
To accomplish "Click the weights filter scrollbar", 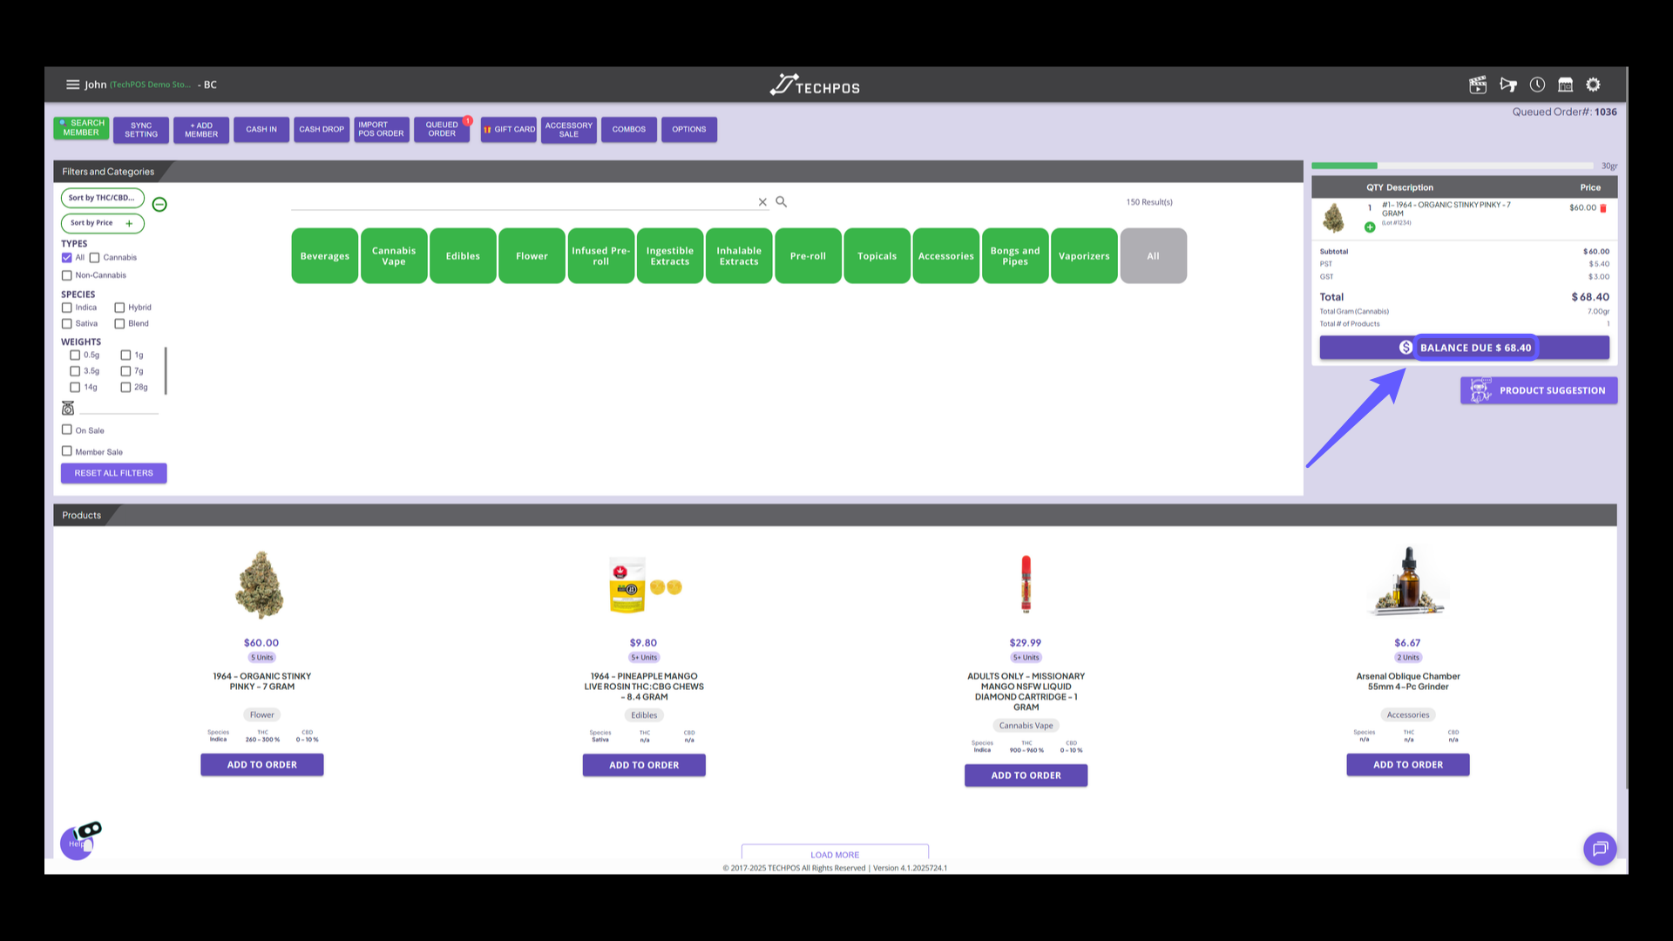I will [x=166, y=371].
